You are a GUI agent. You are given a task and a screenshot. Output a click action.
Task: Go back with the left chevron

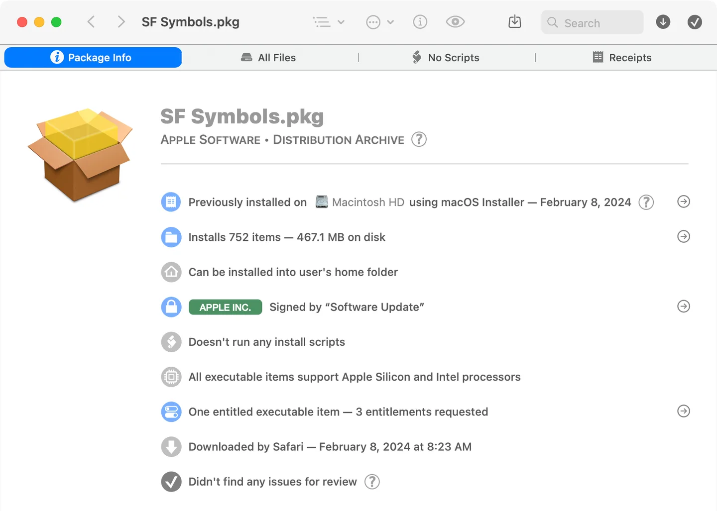click(x=91, y=22)
